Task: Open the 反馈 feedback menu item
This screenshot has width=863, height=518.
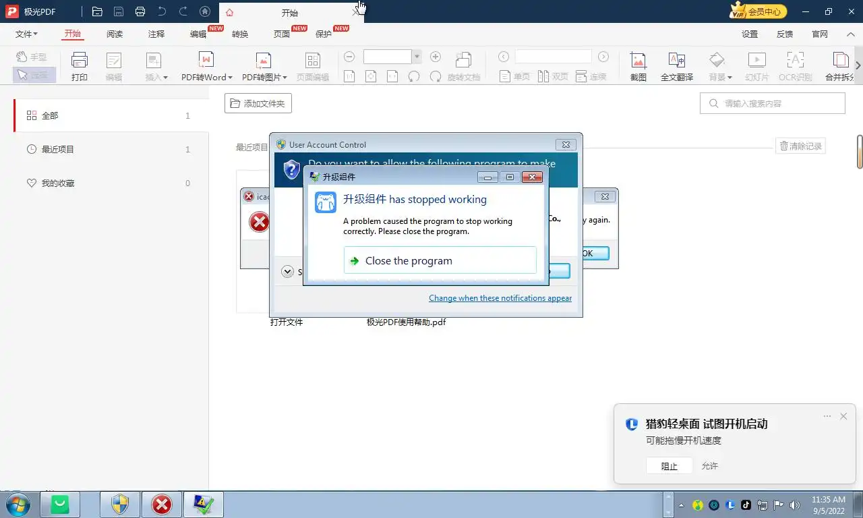Action: [x=785, y=34]
